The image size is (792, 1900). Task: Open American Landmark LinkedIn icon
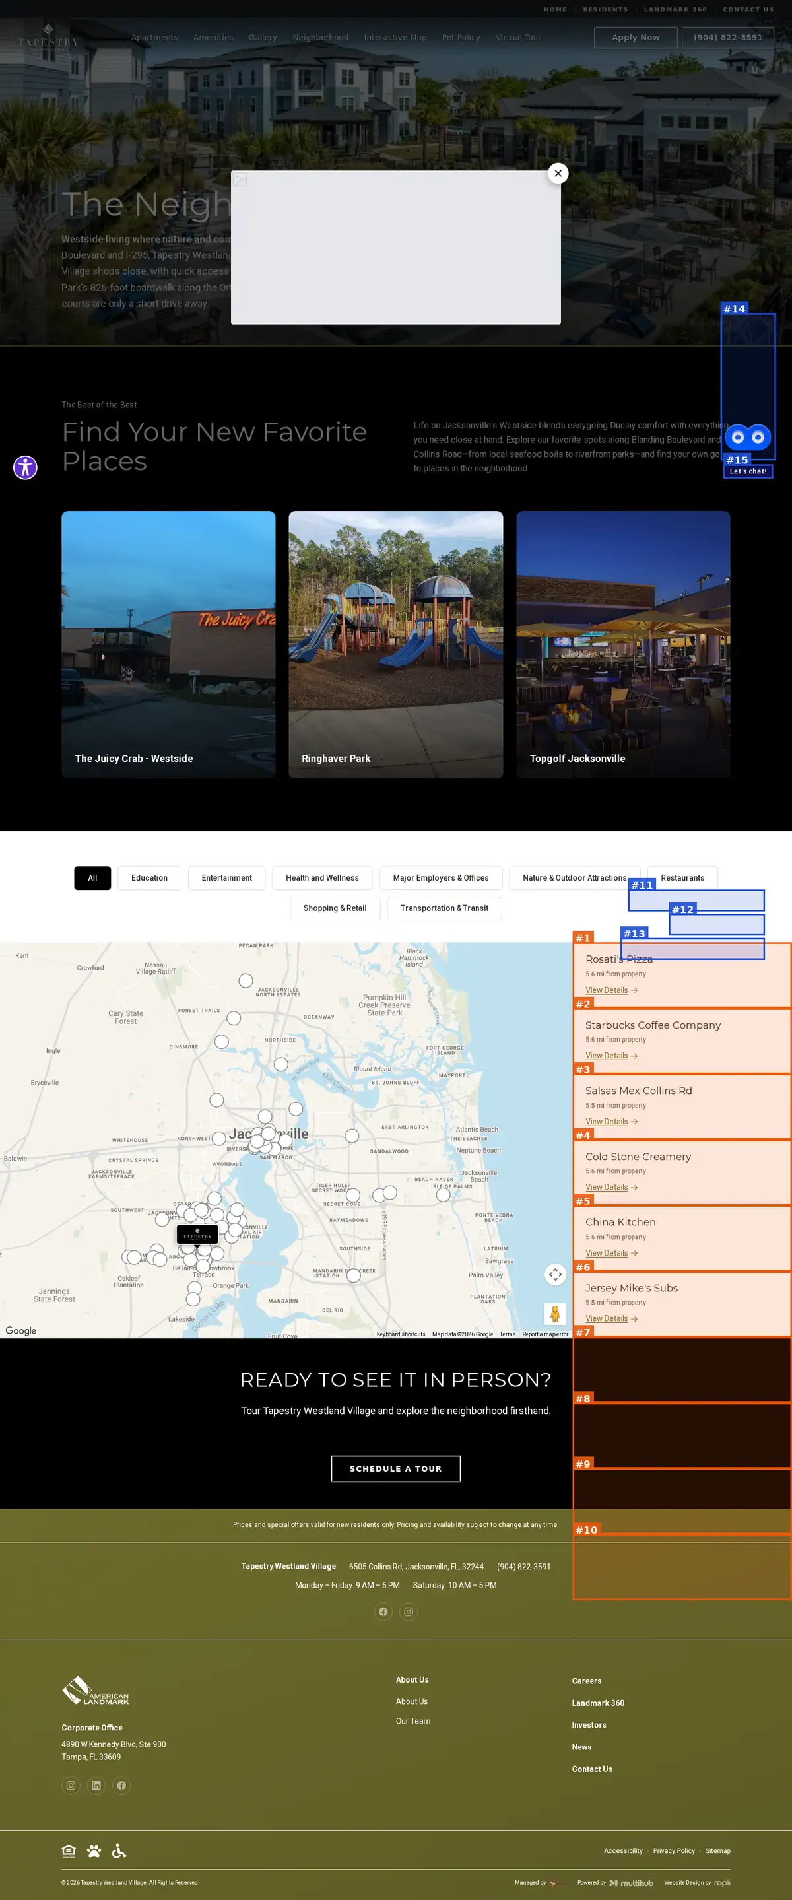click(x=96, y=1786)
